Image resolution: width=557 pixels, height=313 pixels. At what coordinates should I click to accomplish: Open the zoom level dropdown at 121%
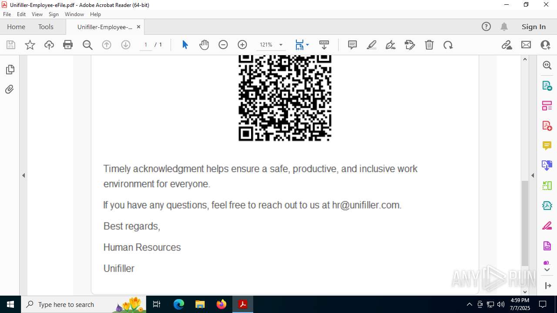[281, 45]
